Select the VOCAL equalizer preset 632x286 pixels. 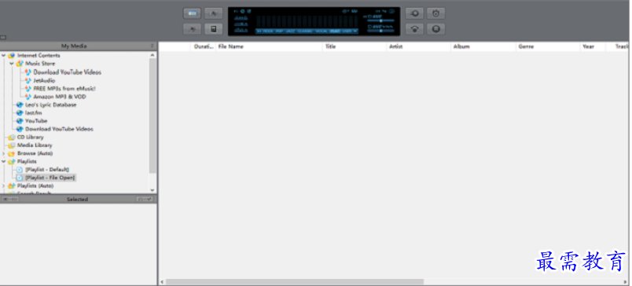click(x=322, y=31)
